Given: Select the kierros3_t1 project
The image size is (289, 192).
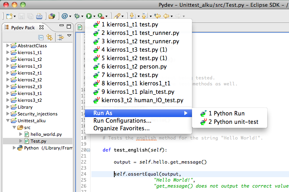Looking at the screenshot, I should 30,93.
